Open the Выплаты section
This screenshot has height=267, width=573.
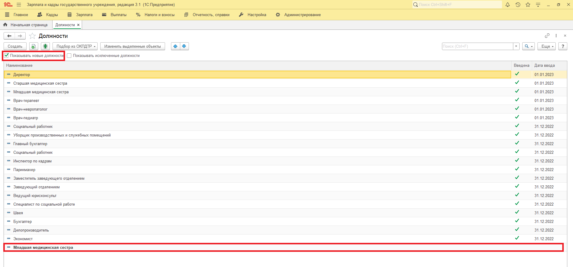[x=114, y=15]
